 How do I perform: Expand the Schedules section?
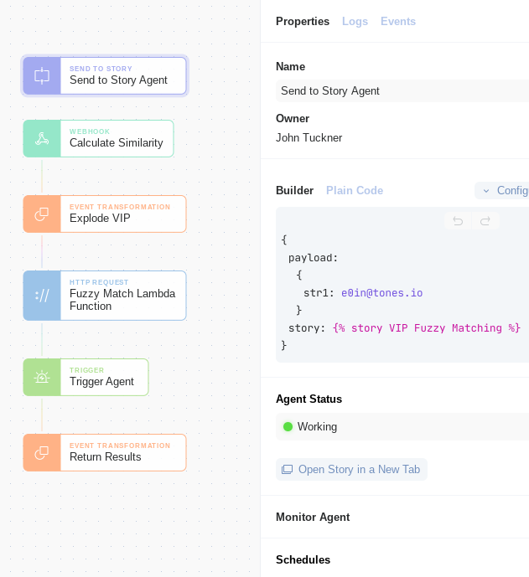(x=303, y=559)
